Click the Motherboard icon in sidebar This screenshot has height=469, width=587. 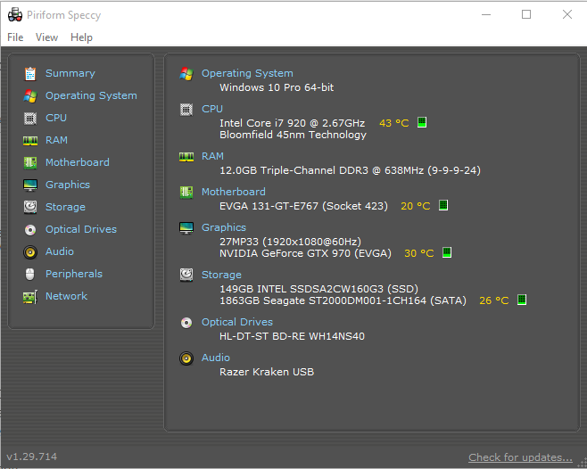[30, 162]
